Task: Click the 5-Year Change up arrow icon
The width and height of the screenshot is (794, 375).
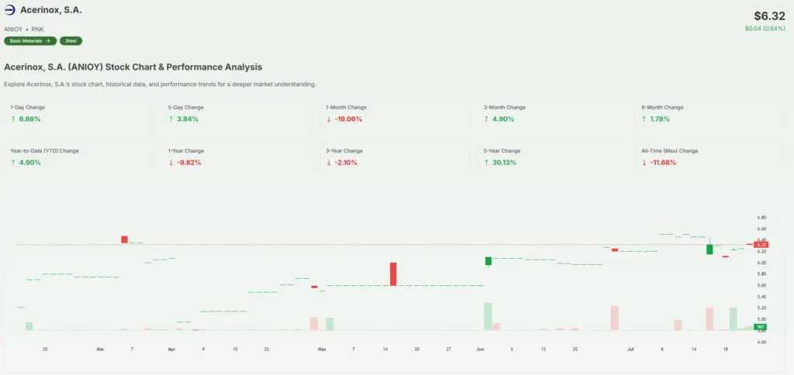Action: coord(486,163)
